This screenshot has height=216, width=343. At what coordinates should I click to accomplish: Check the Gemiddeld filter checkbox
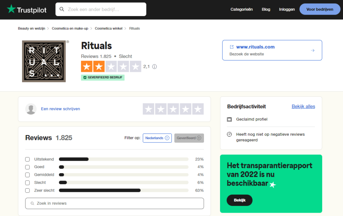point(27,175)
